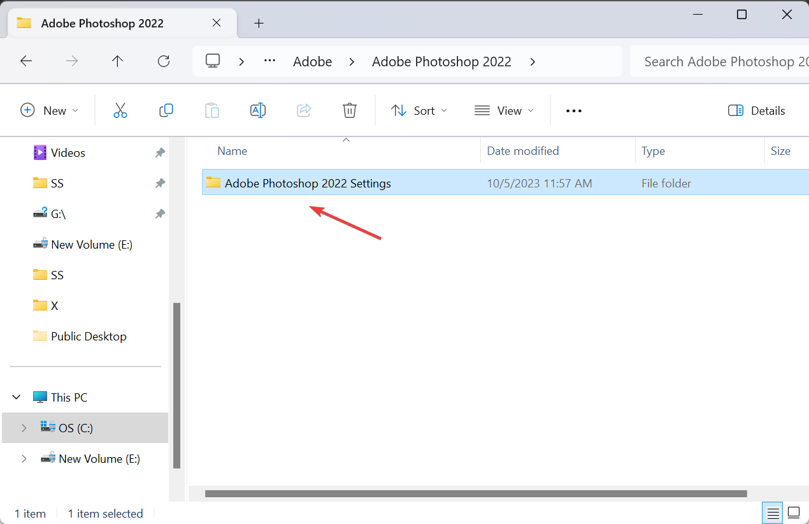
Task: Open the Sort options dropdown
Action: [x=419, y=110]
